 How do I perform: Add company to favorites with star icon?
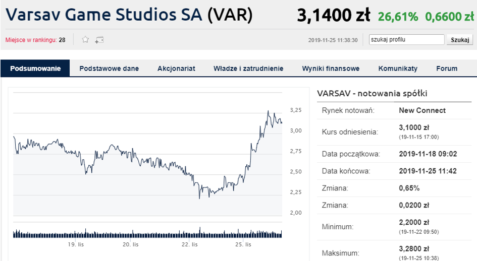(x=85, y=39)
